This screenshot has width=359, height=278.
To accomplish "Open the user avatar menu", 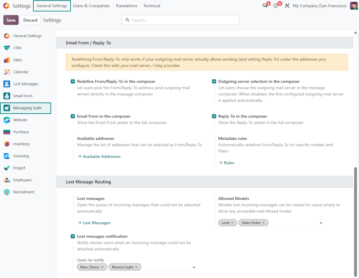I will coord(354,6).
